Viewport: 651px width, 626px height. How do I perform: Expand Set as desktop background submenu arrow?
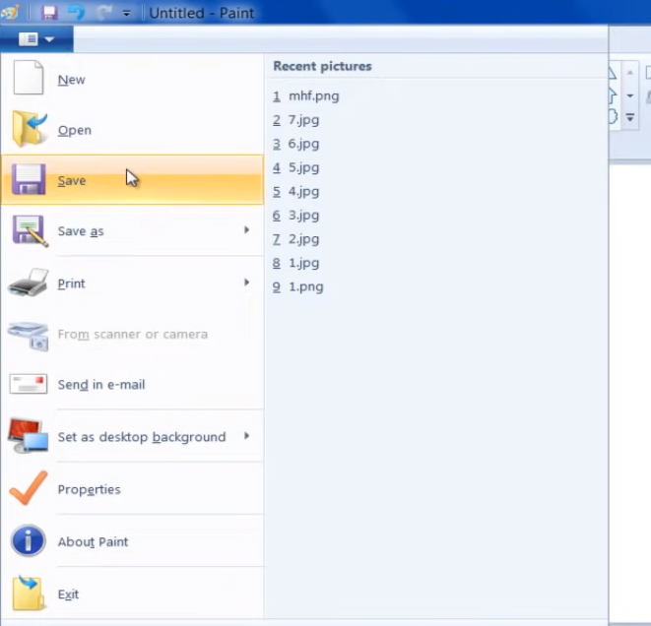[246, 436]
